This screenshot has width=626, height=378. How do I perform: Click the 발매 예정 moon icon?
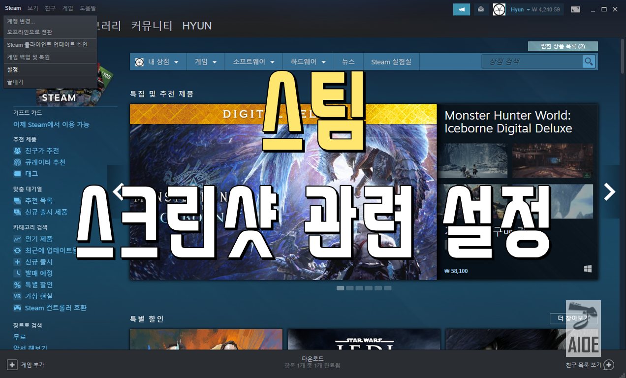pyautogui.click(x=17, y=273)
